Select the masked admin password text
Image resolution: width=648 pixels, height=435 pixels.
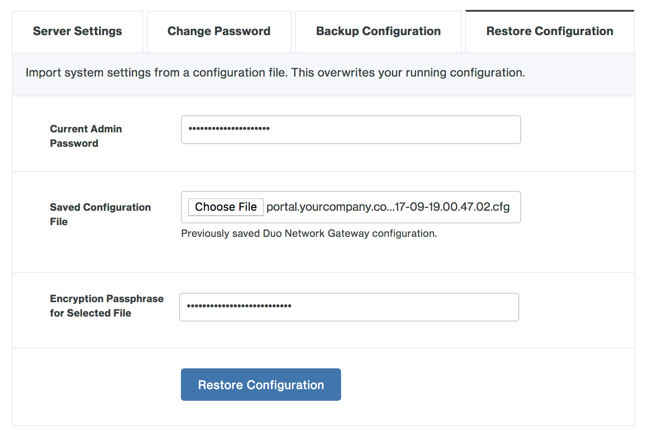tap(227, 128)
